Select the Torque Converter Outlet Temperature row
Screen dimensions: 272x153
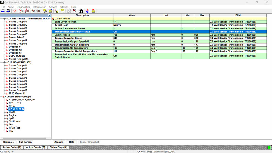pos(159,51)
